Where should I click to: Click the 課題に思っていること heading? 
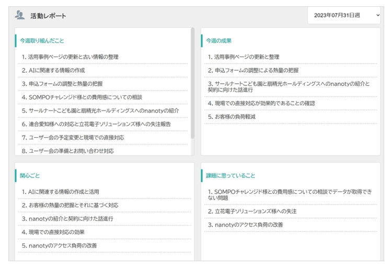[230, 175]
